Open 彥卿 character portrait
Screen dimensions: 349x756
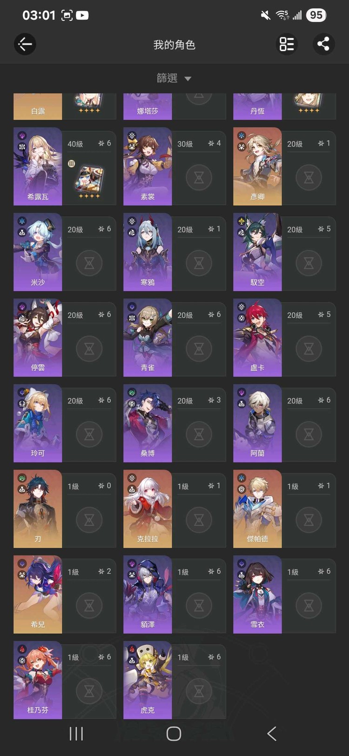pos(257,166)
